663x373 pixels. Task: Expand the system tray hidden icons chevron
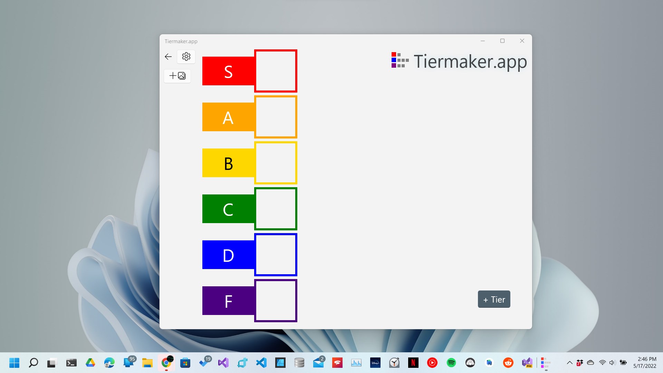click(569, 363)
